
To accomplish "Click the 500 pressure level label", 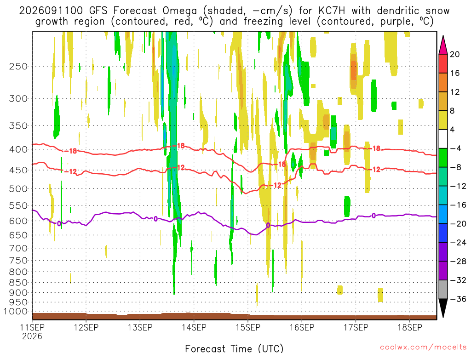I will click(x=18, y=189).
